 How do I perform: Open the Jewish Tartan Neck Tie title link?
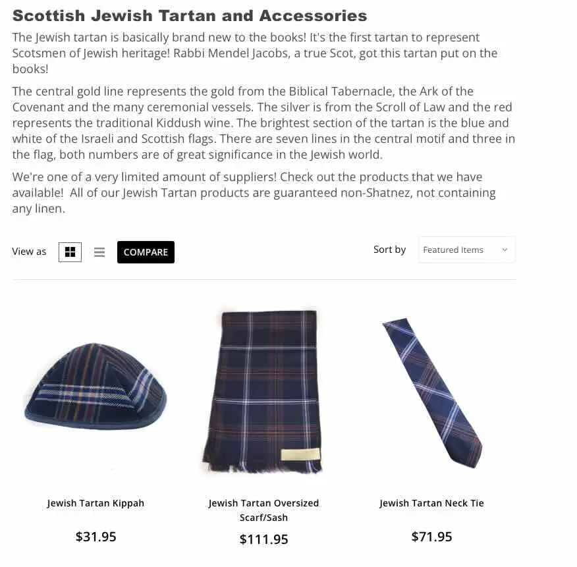click(431, 503)
